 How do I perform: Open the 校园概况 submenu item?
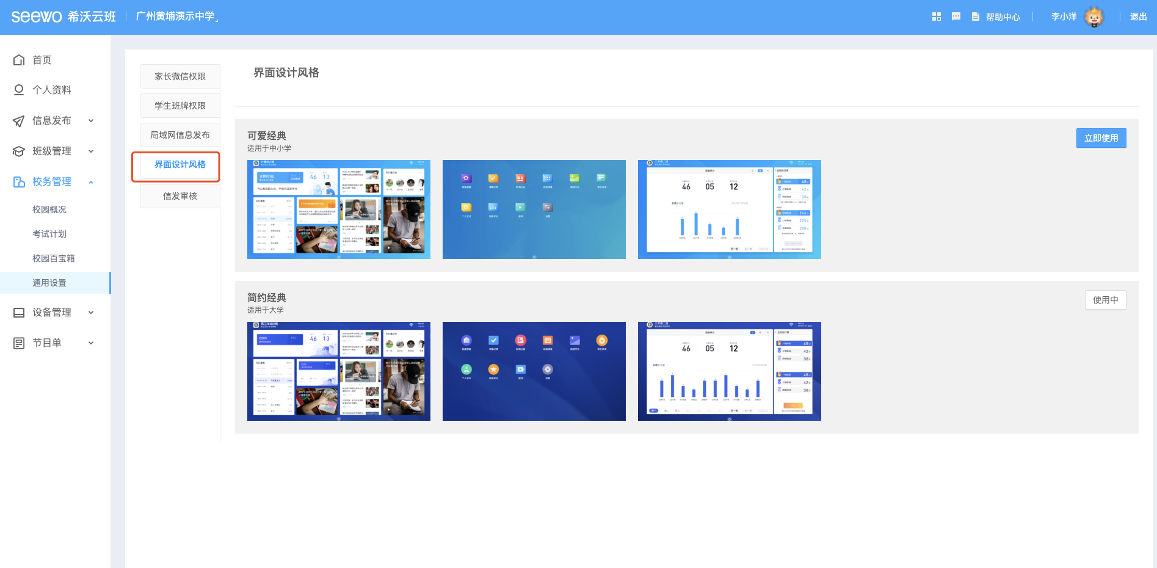pos(49,209)
